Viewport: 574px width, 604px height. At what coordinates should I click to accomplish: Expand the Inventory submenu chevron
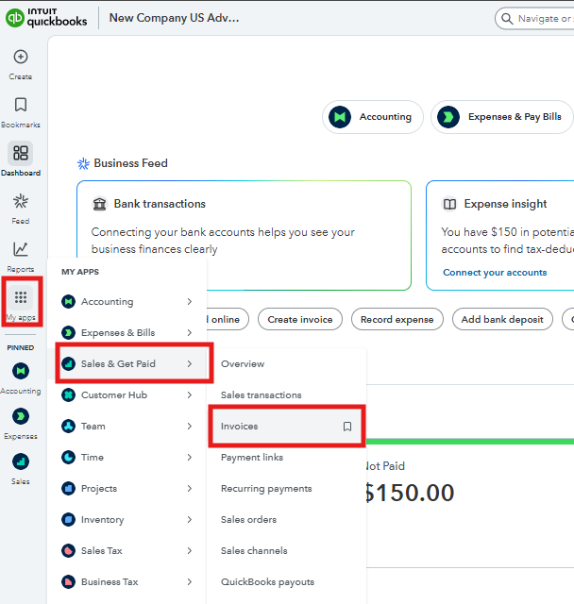(x=190, y=520)
